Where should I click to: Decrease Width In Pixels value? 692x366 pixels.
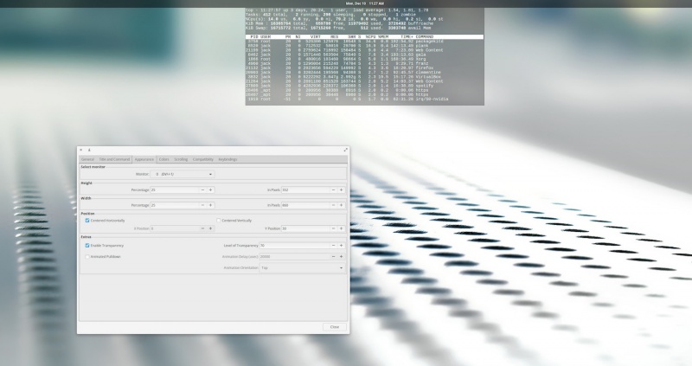click(332, 206)
